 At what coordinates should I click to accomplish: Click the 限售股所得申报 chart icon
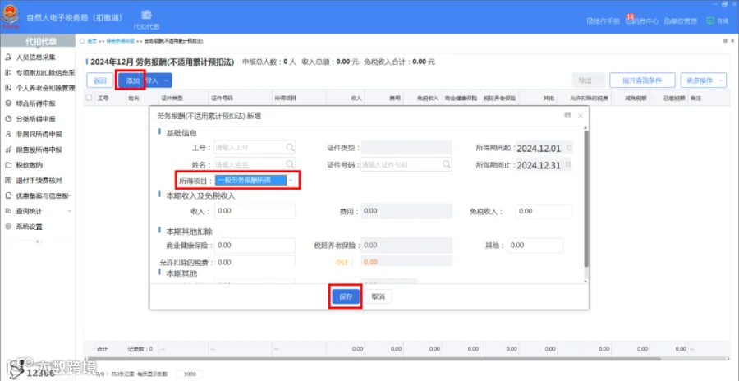click(x=8, y=150)
